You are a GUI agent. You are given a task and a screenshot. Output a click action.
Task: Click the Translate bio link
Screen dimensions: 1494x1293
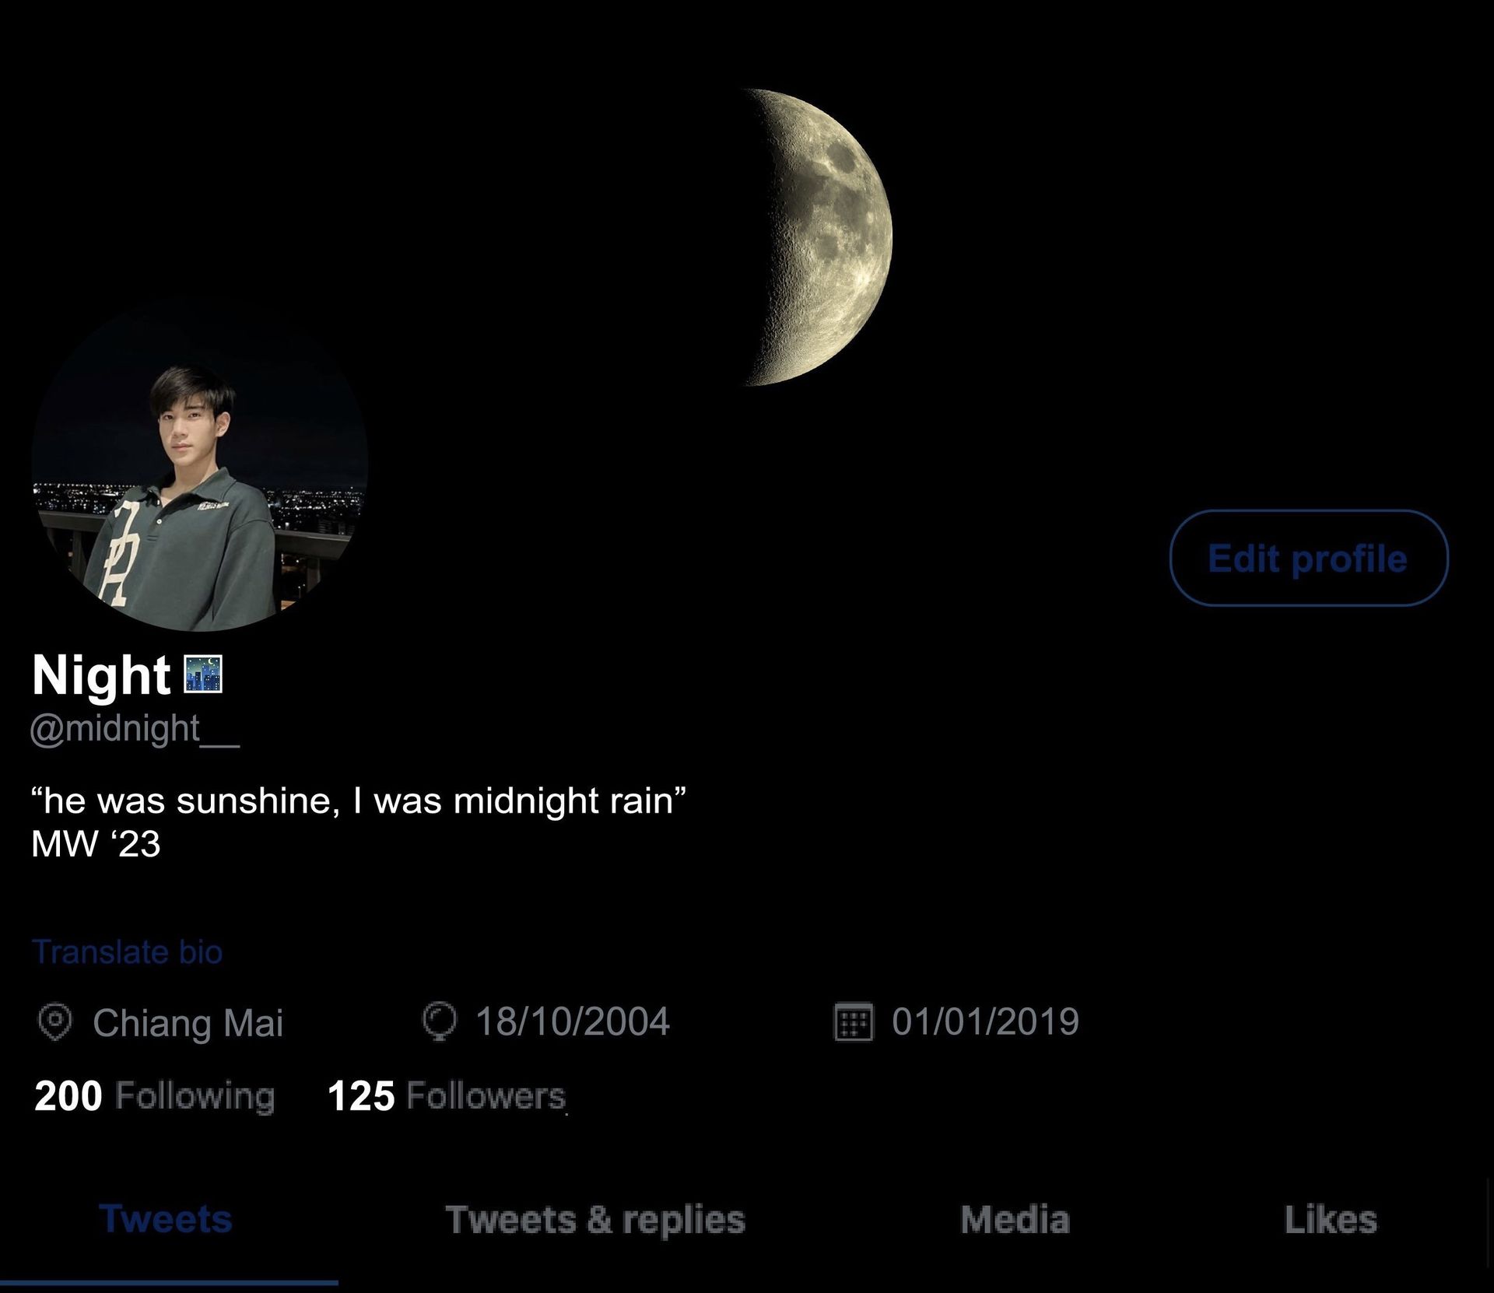click(x=128, y=952)
